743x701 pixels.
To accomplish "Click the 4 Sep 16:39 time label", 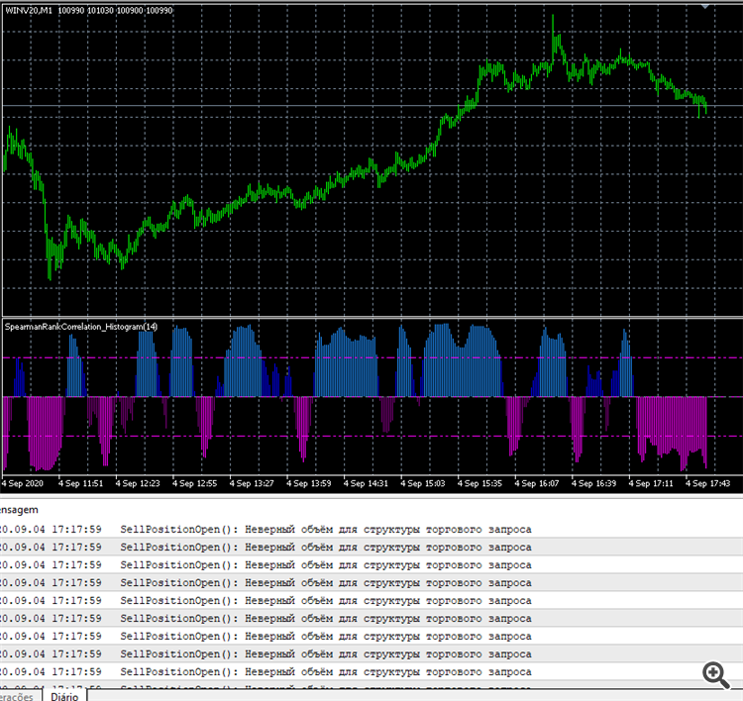I will pos(593,483).
